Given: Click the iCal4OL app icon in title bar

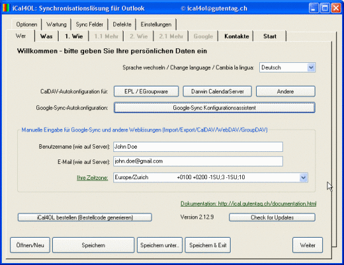Looking at the screenshot, I should tap(6, 8).
